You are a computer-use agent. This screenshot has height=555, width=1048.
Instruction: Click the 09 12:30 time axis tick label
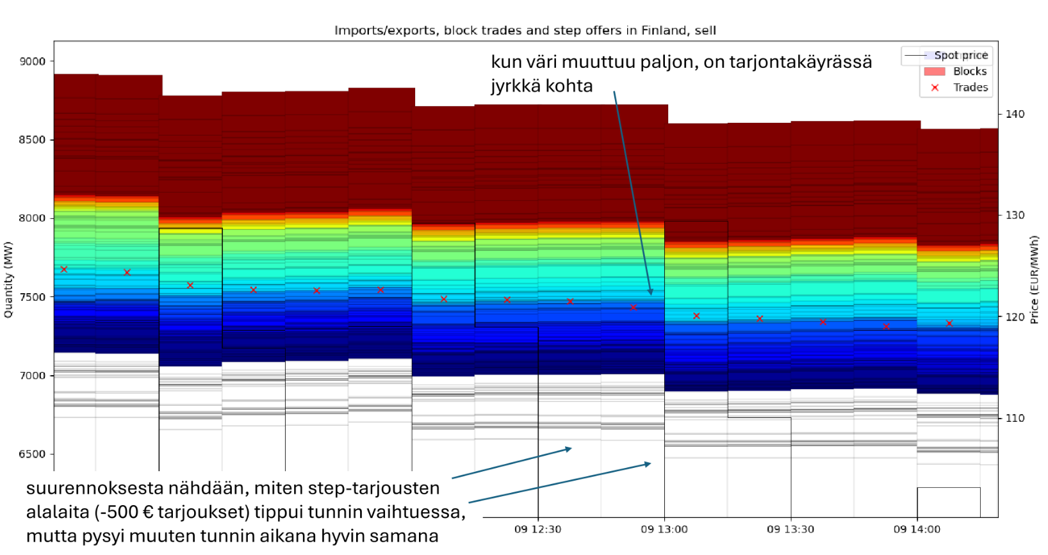(537, 529)
